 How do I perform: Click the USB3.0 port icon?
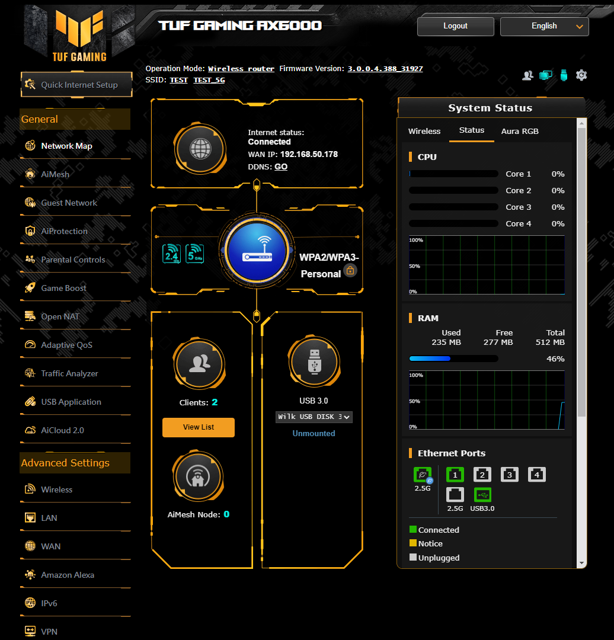482,495
